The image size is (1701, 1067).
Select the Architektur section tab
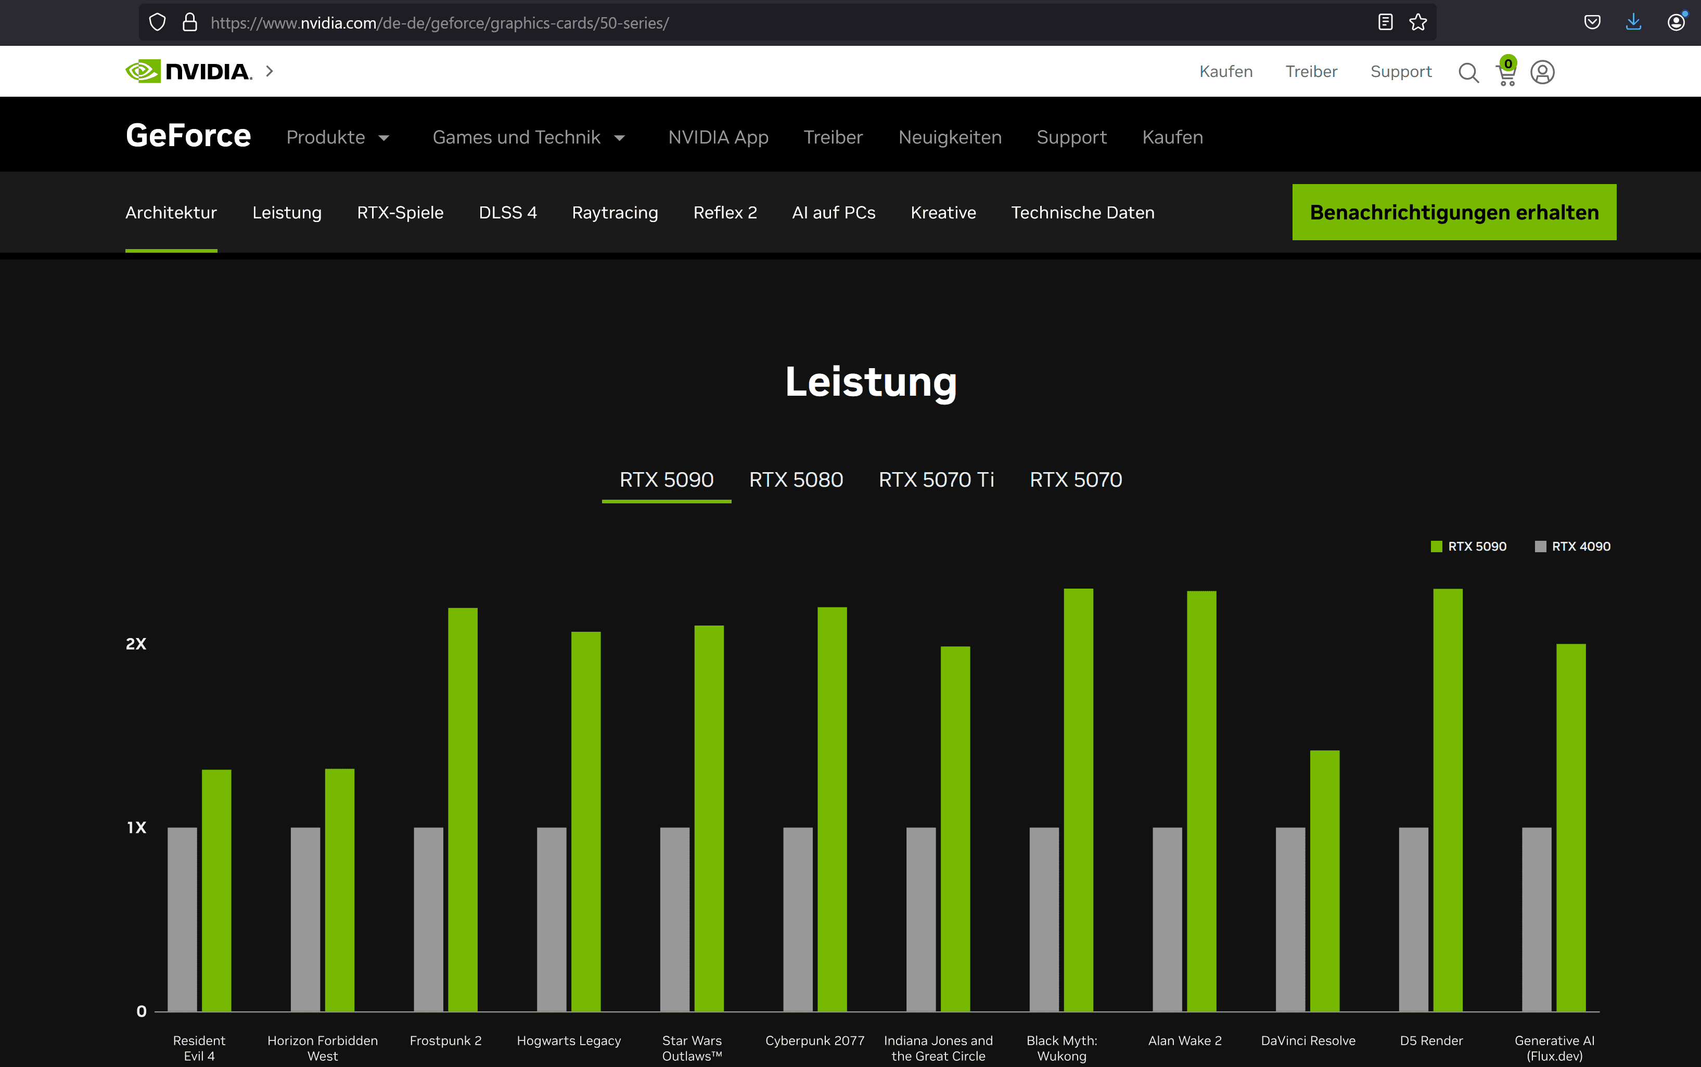click(x=171, y=212)
